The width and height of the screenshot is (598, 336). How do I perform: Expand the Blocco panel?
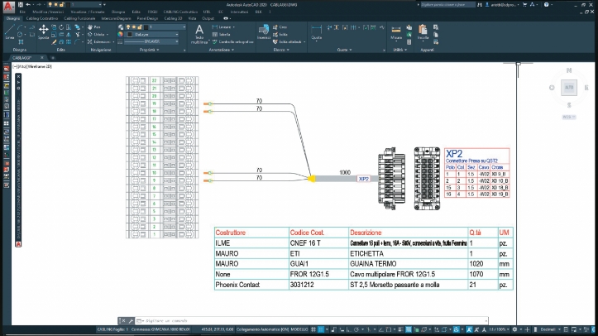281,50
